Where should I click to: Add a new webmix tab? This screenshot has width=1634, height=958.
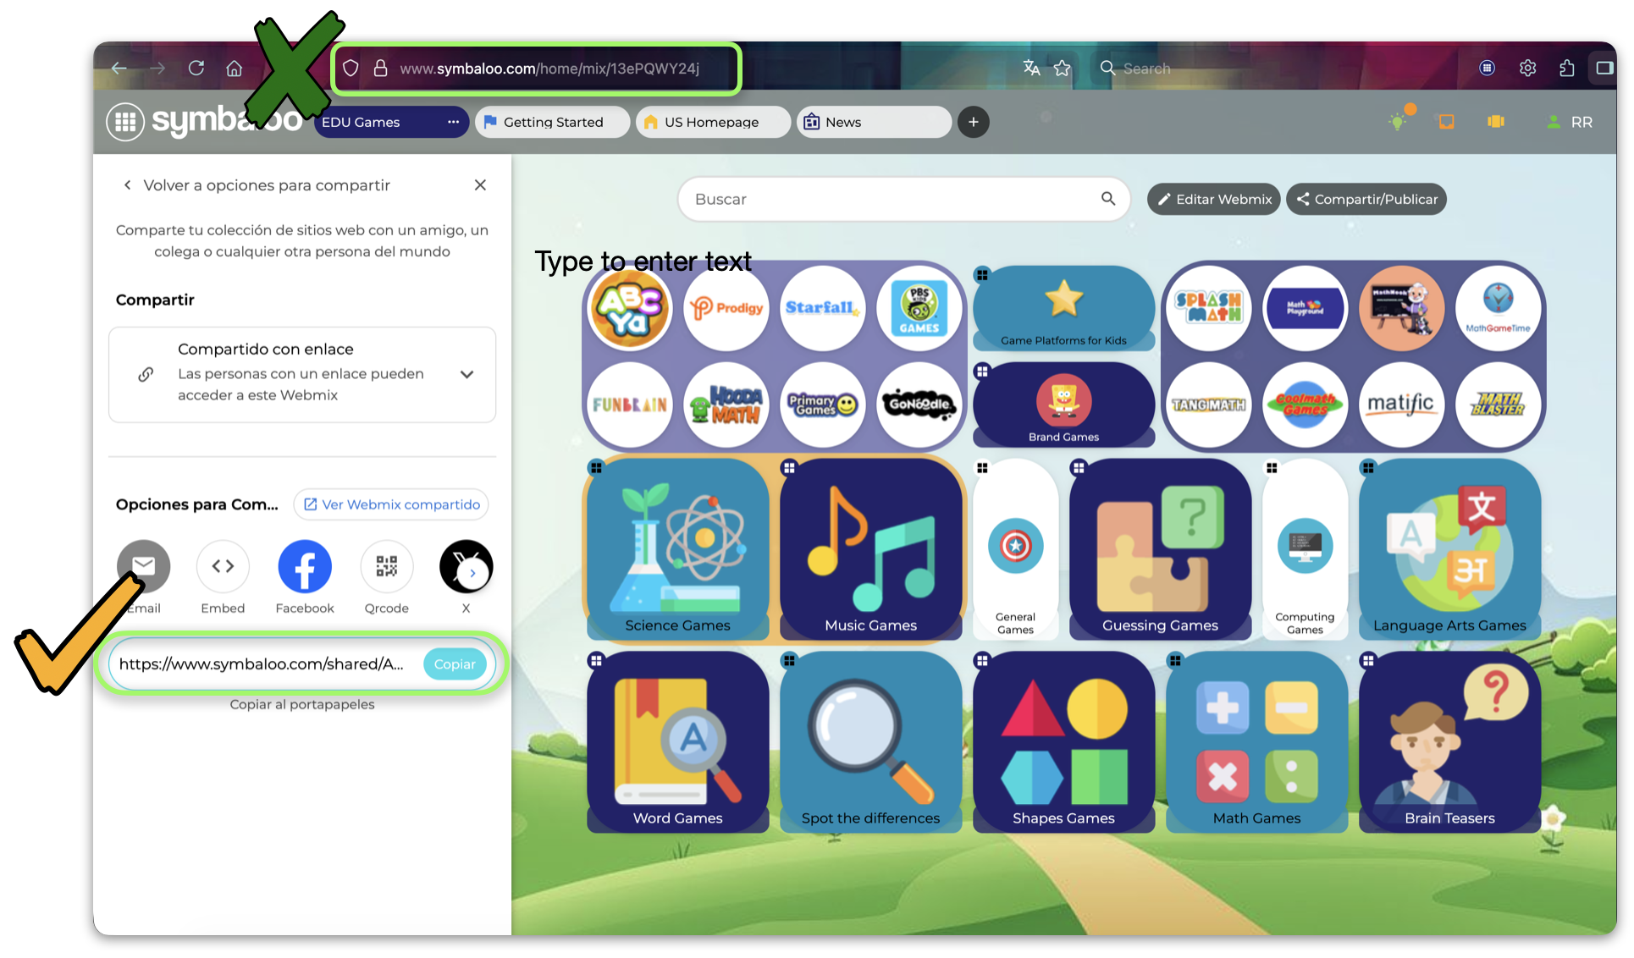coord(974,122)
